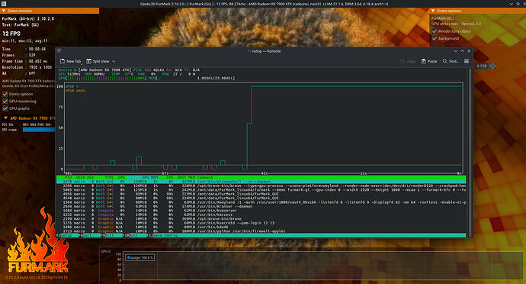Image resolution: width=526 pixels, height=284 pixels.
Task: Click the 12 FPS readout in Demo monitor
Action: coord(11,34)
